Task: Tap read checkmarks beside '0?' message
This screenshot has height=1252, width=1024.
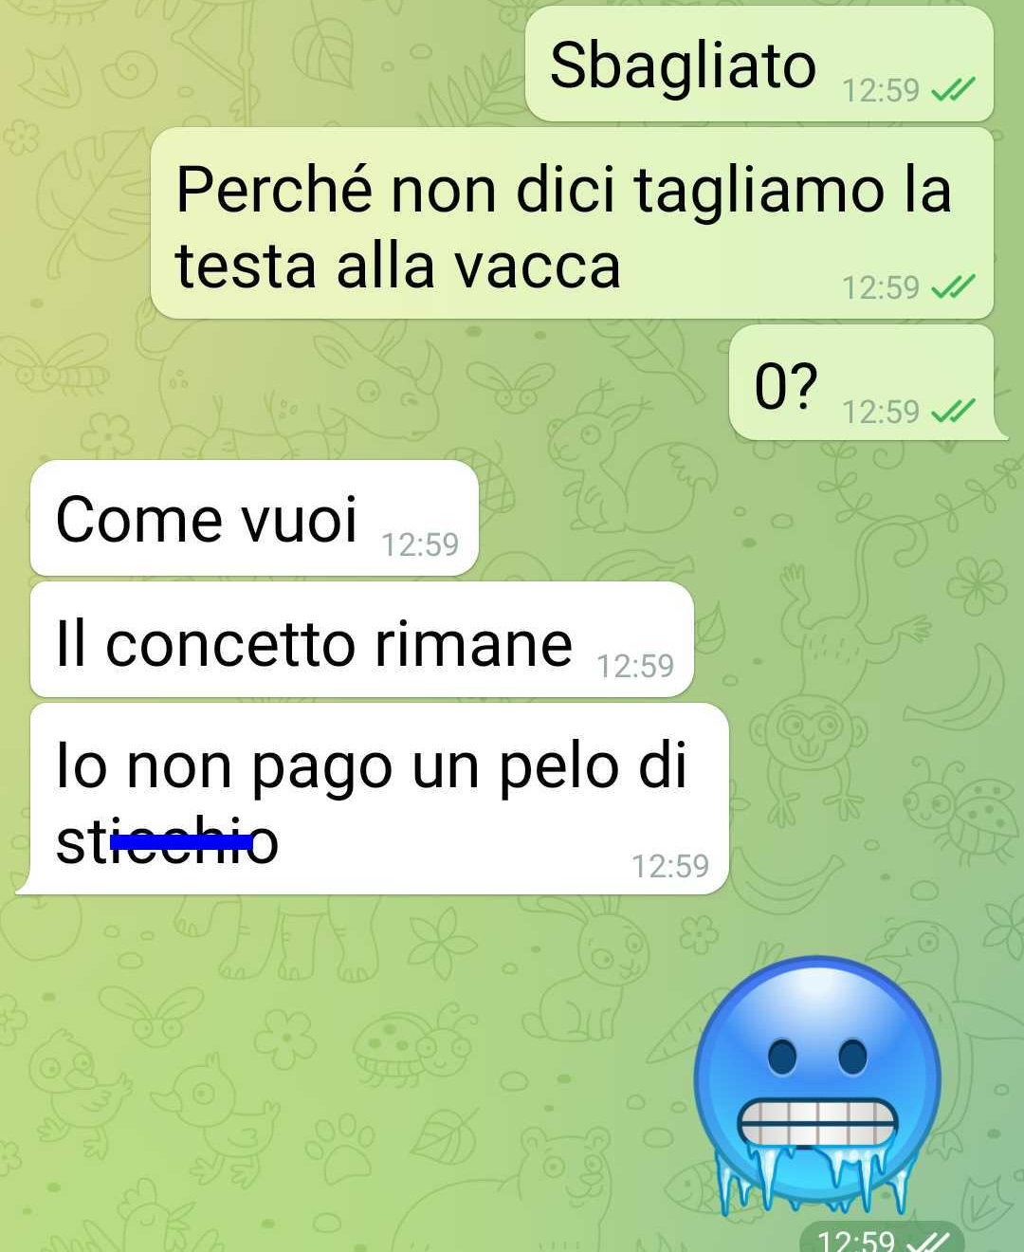Action: (x=953, y=412)
